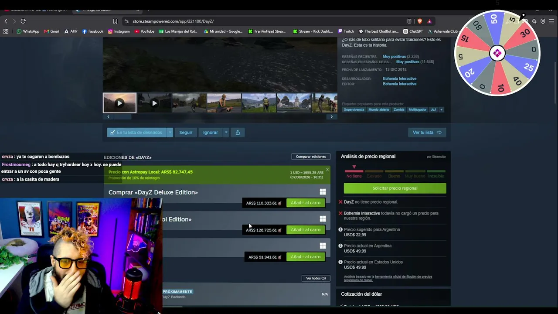The image size is (558, 314).
Task: Open the YouTube bookmark
Action: tap(144, 31)
